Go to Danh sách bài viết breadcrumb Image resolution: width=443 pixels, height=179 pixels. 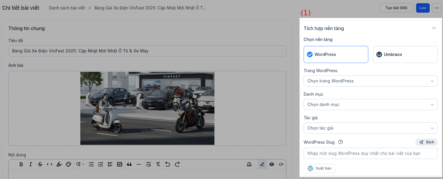coord(67,8)
